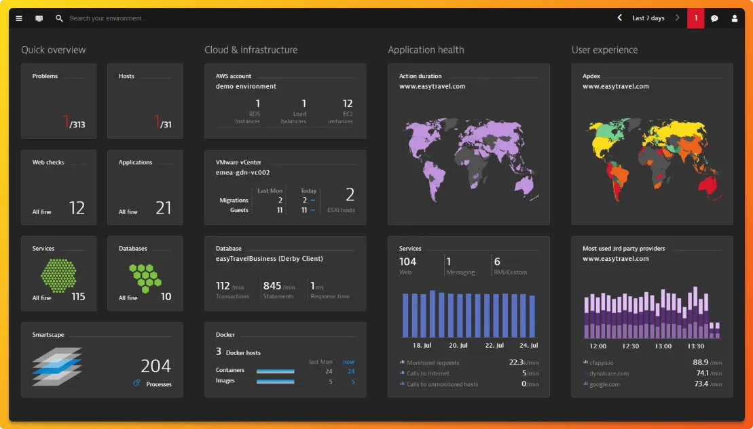This screenshot has width=753, height=429.
Task: Open the chat bubble icon
Action: pos(714,18)
